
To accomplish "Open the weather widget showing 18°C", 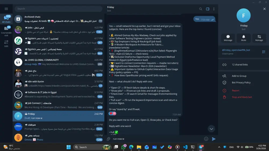I will [x=12, y=147].
